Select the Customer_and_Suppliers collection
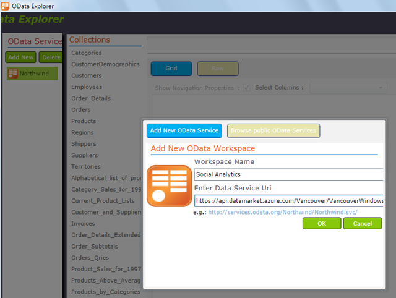Screen dimensions: 396x298 tap(106, 212)
